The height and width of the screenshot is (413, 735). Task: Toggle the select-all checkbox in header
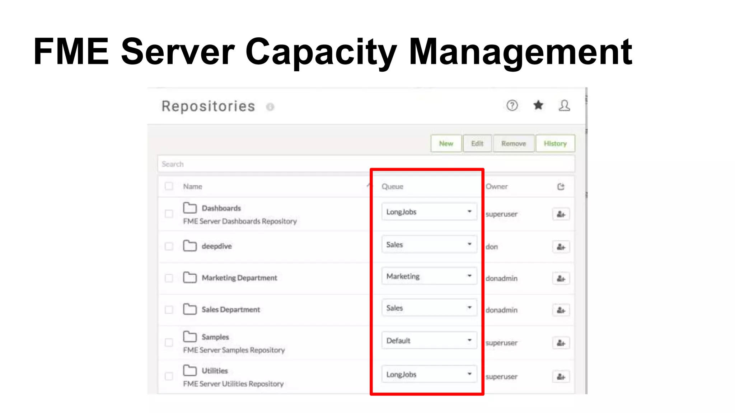coord(169,186)
